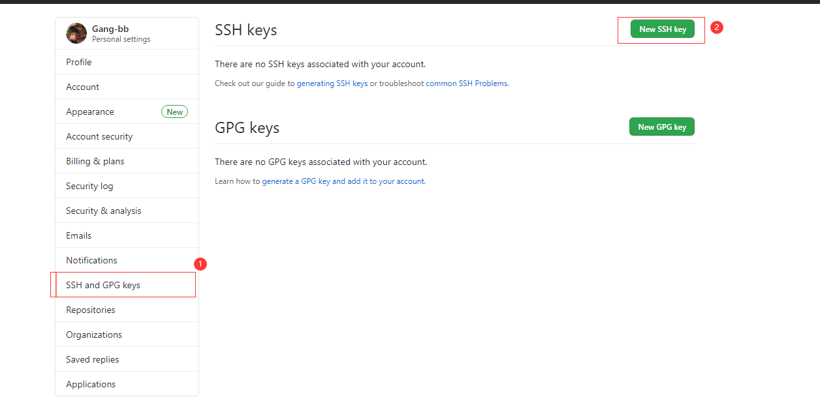Click "There are no SSH keys" message

321,65
